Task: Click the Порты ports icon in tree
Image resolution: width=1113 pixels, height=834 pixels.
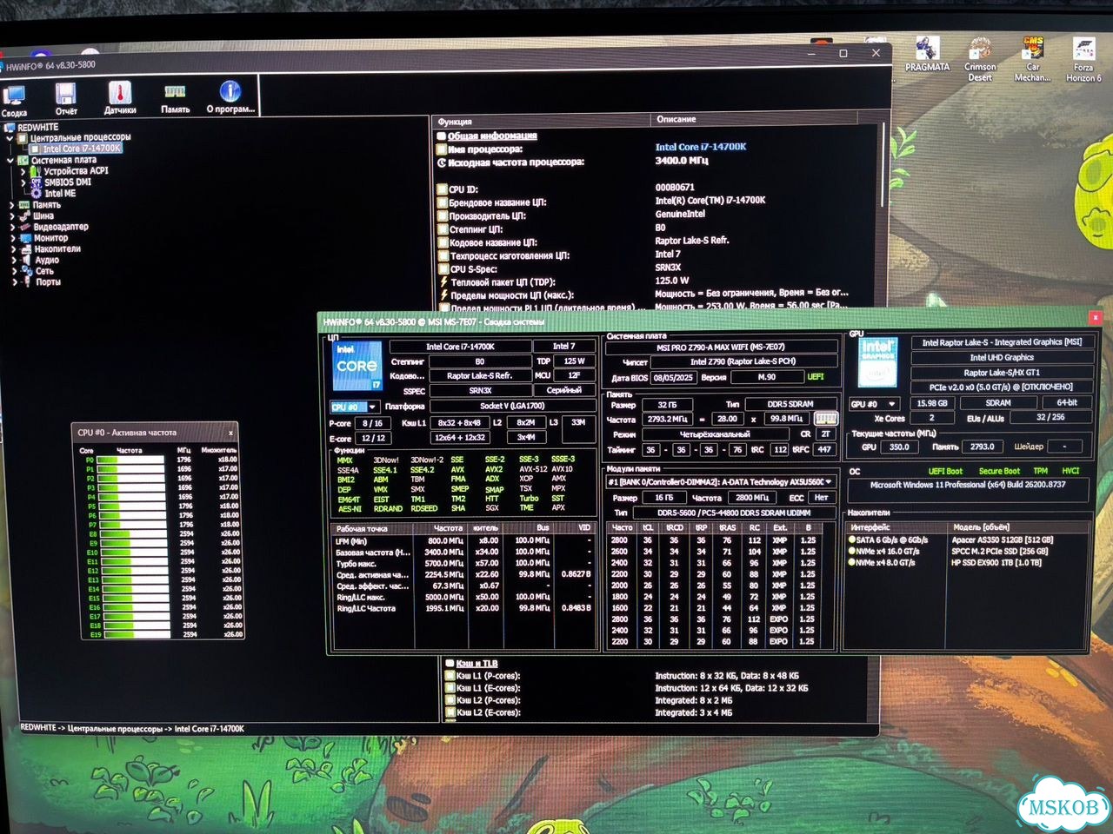Action: (27, 281)
